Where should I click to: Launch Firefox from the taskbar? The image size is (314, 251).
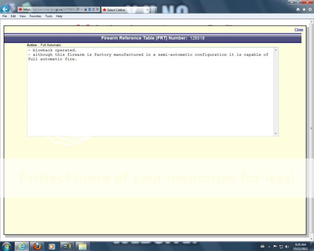(37, 246)
